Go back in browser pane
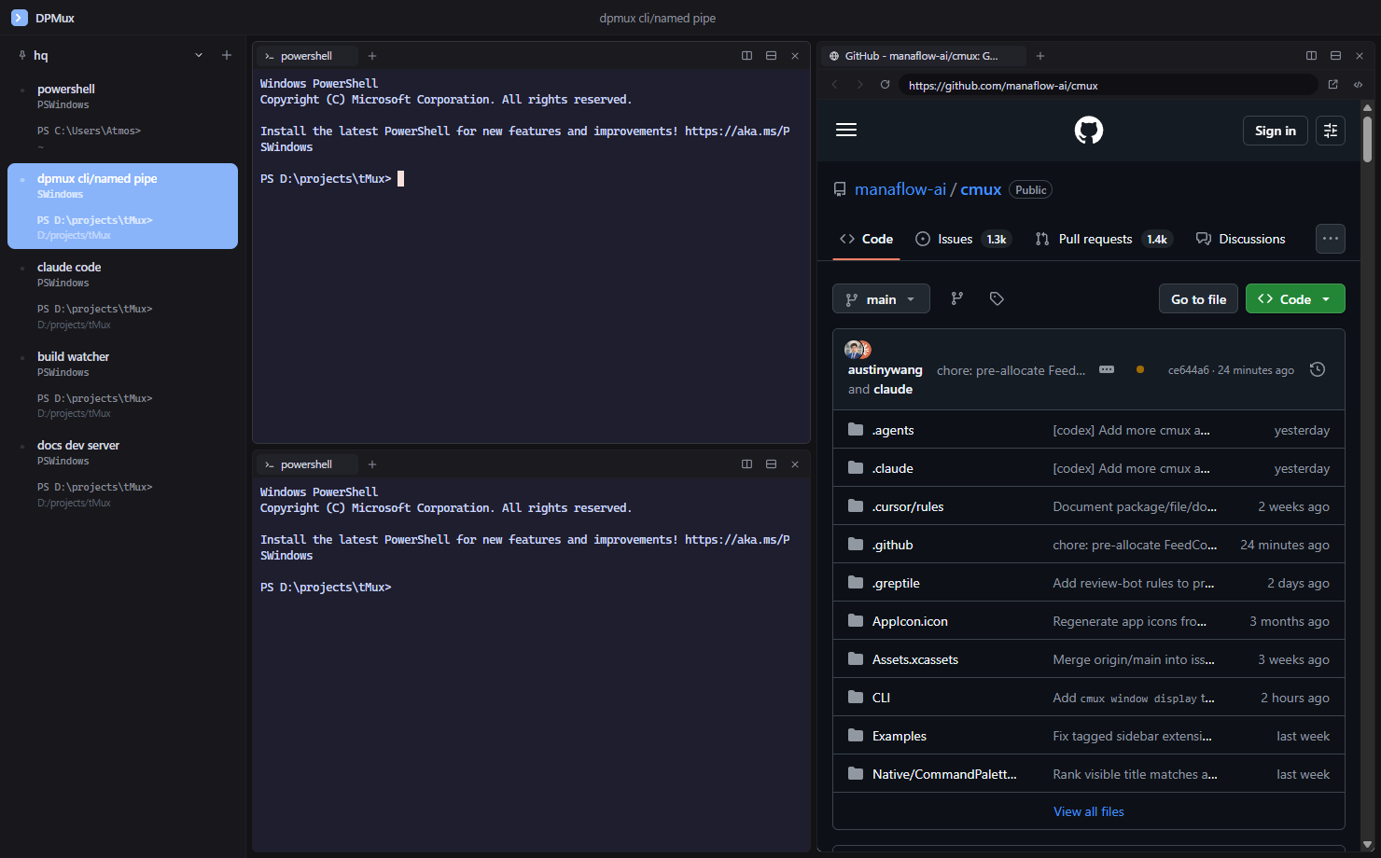 (x=834, y=85)
